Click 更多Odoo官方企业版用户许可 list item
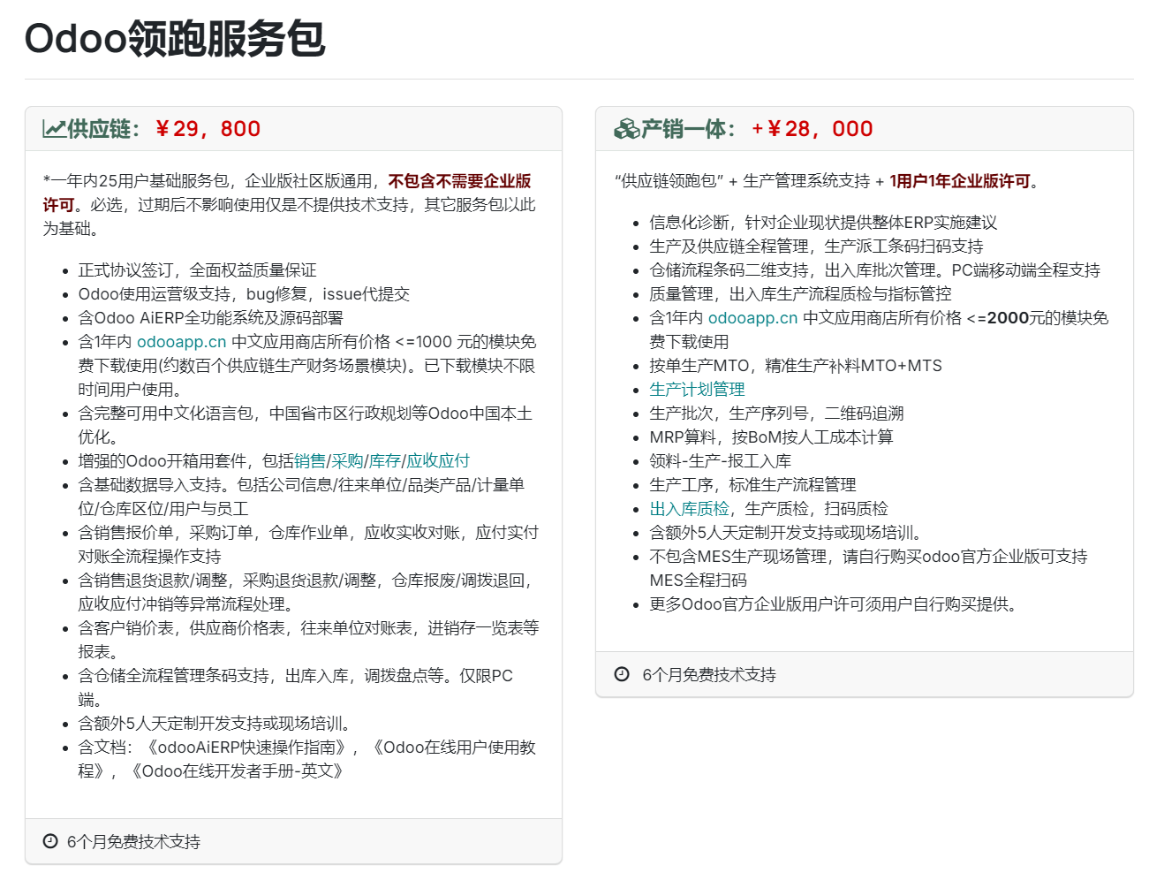Screen dimensions: 1164x888 pyautogui.click(x=835, y=604)
